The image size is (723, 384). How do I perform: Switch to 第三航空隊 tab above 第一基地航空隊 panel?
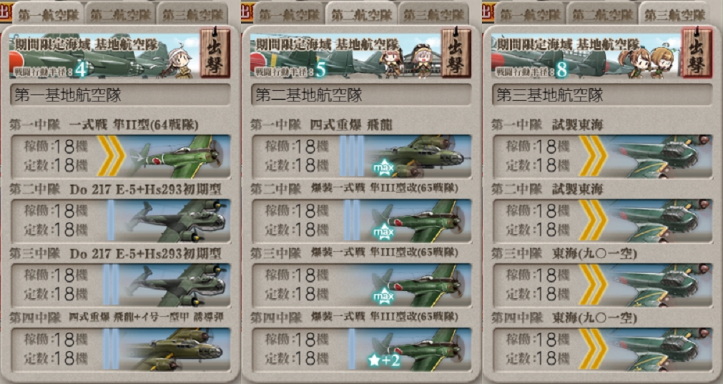pyautogui.click(x=193, y=15)
